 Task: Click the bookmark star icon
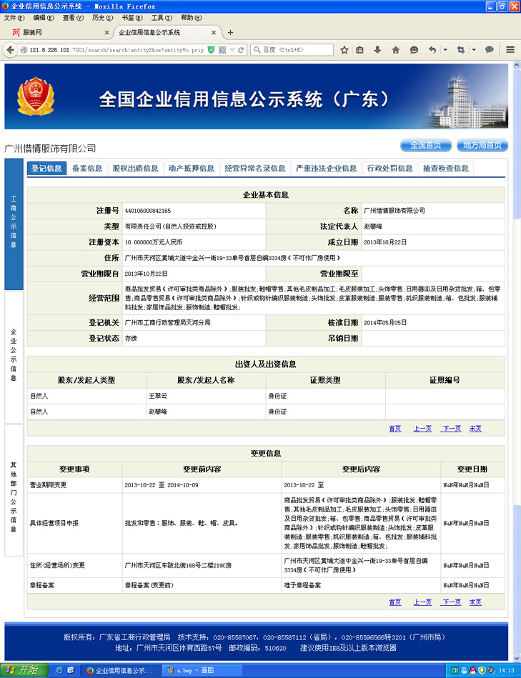tap(344, 50)
